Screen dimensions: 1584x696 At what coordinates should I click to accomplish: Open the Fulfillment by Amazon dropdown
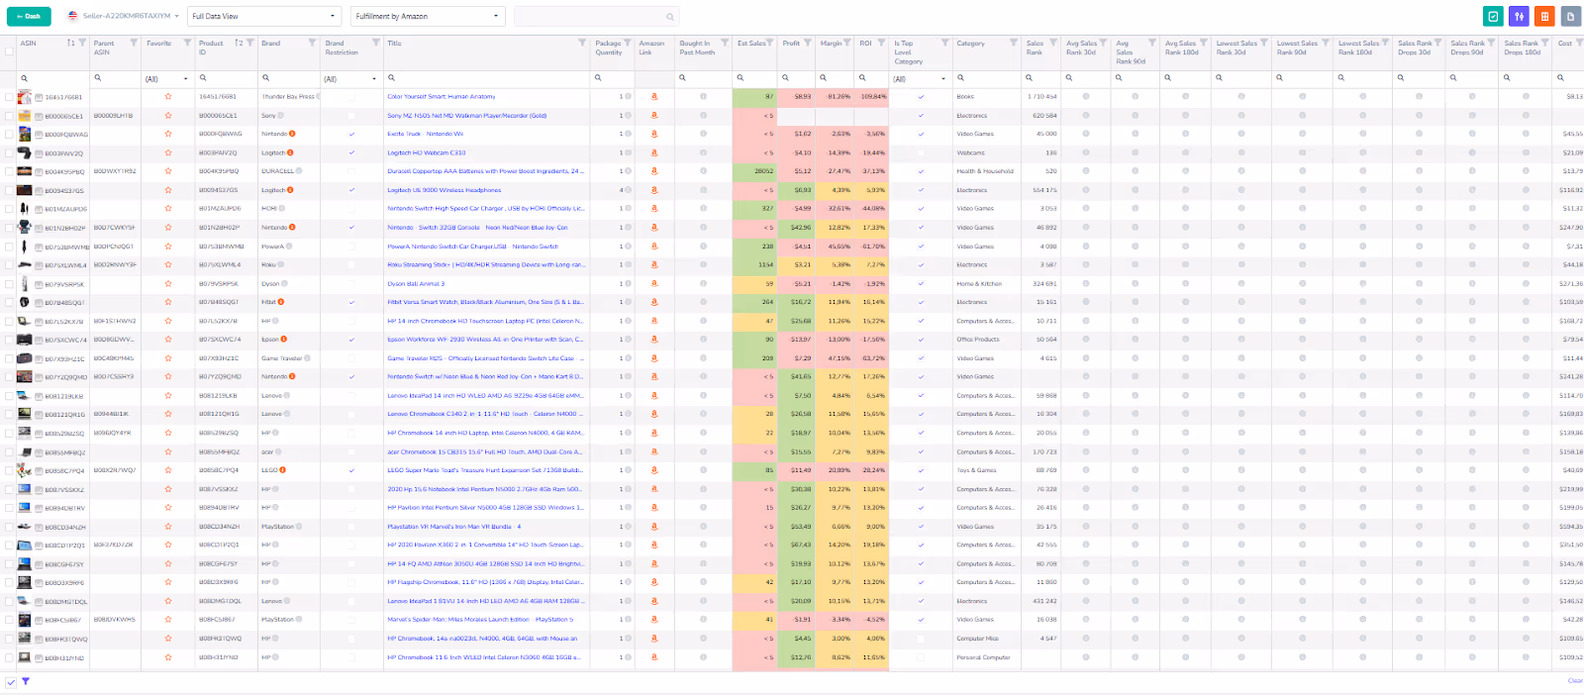pyautogui.click(x=428, y=16)
